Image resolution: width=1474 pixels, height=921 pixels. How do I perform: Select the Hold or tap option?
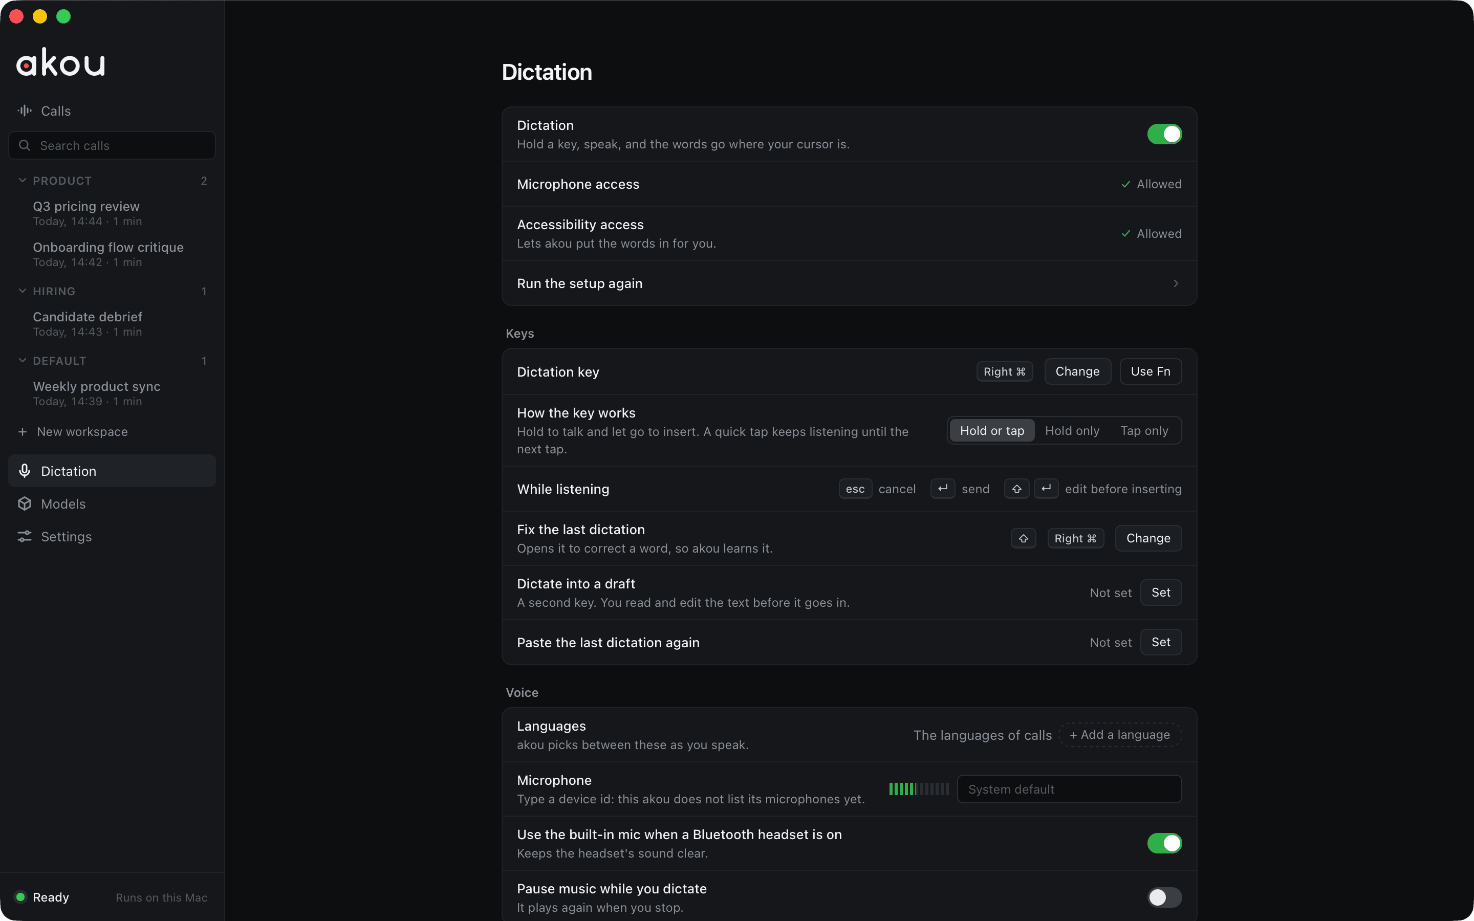point(992,431)
